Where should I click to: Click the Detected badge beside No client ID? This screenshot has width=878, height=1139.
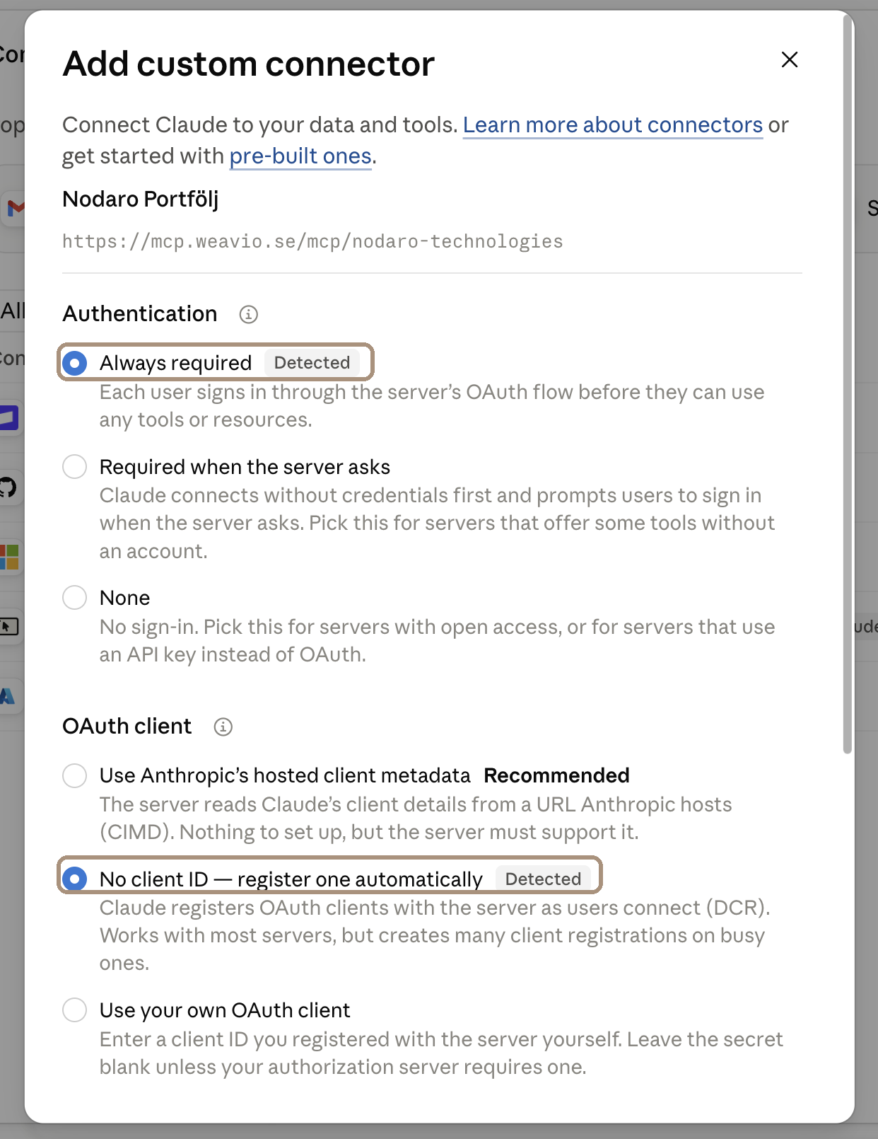[x=543, y=879]
